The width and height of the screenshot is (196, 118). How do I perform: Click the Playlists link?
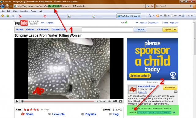click(x=90, y=114)
